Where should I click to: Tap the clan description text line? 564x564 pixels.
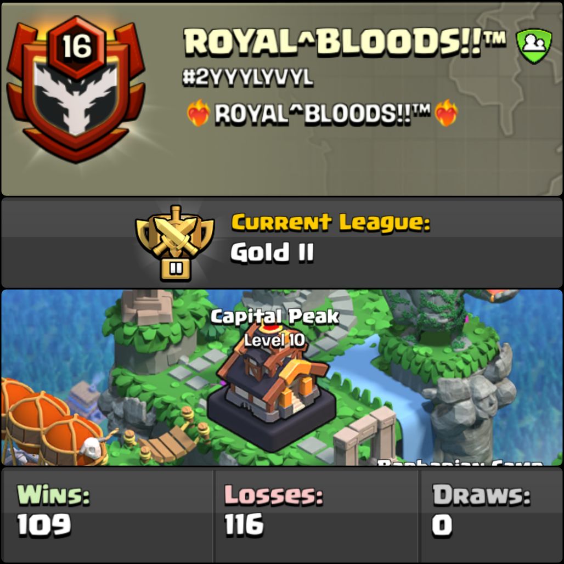click(x=322, y=114)
